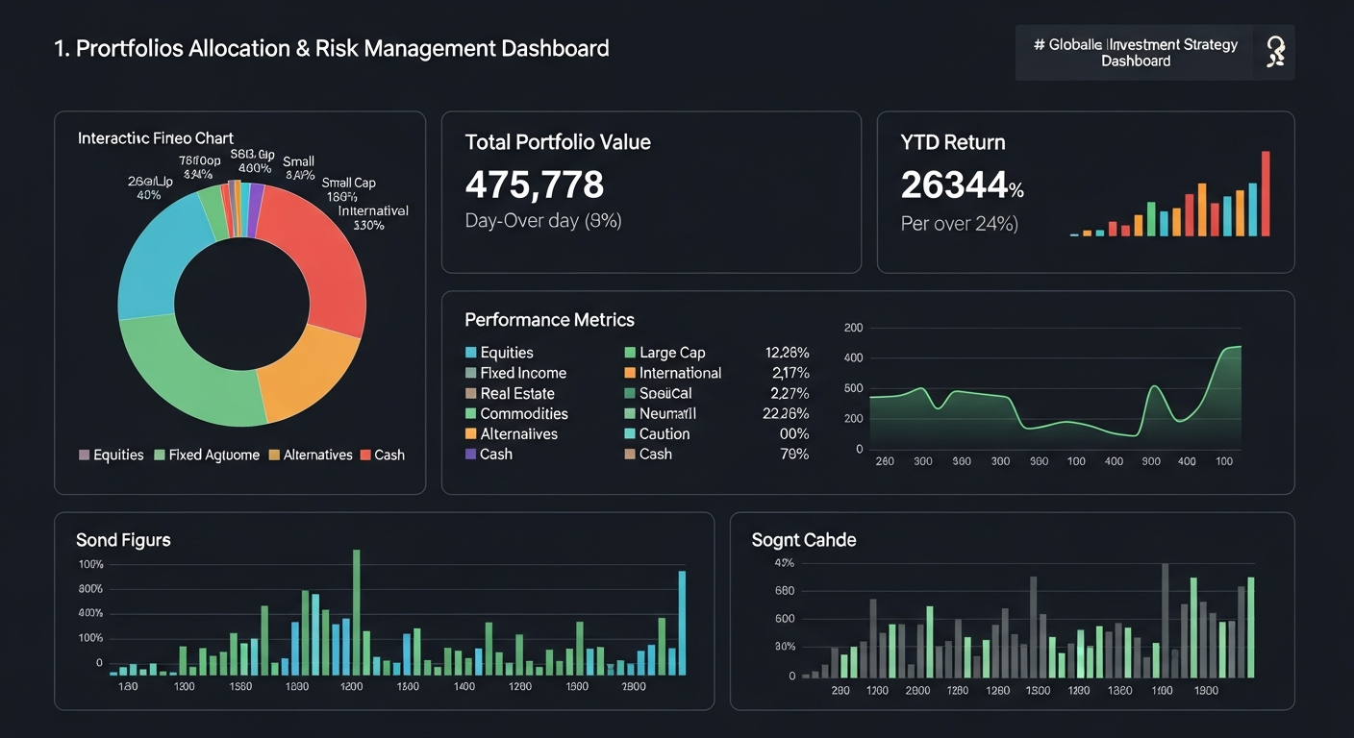Click the Sond Figurs chart title
Screen dimensions: 1354x738
click(x=123, y=540)
